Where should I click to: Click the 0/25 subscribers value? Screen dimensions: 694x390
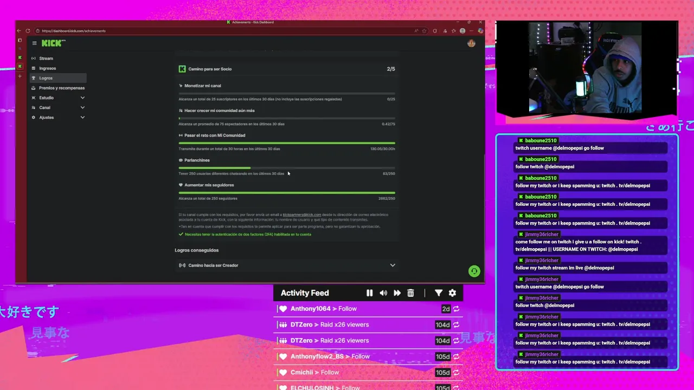(x=391, y=99)
